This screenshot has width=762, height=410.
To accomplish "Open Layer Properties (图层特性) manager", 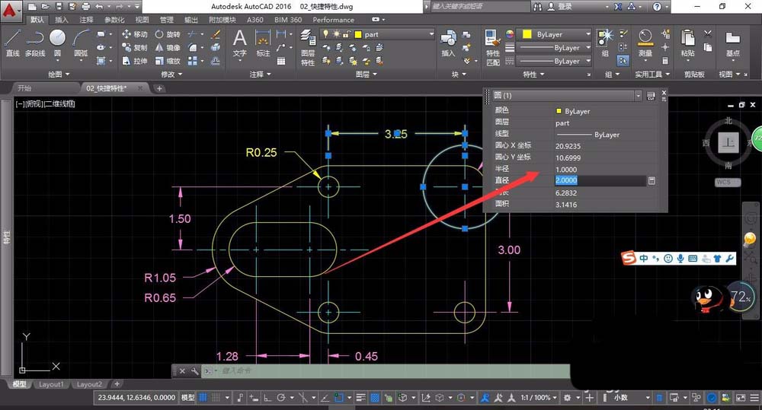I will (x=308, y=48).
